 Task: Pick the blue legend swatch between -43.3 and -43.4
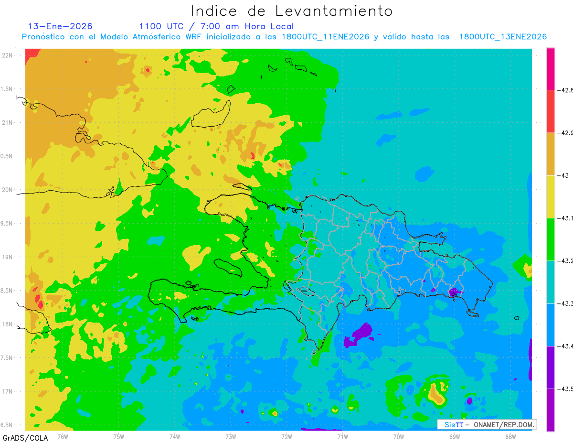point(551,324)
